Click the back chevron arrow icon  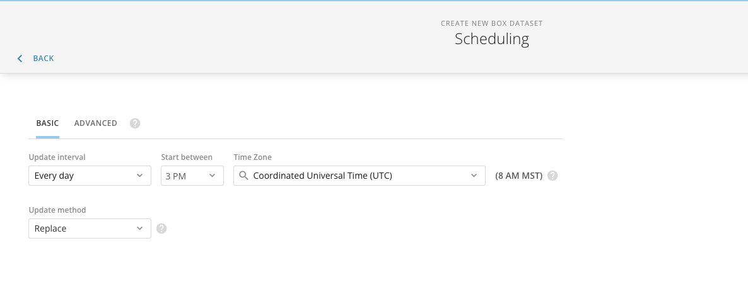(20, 59)
